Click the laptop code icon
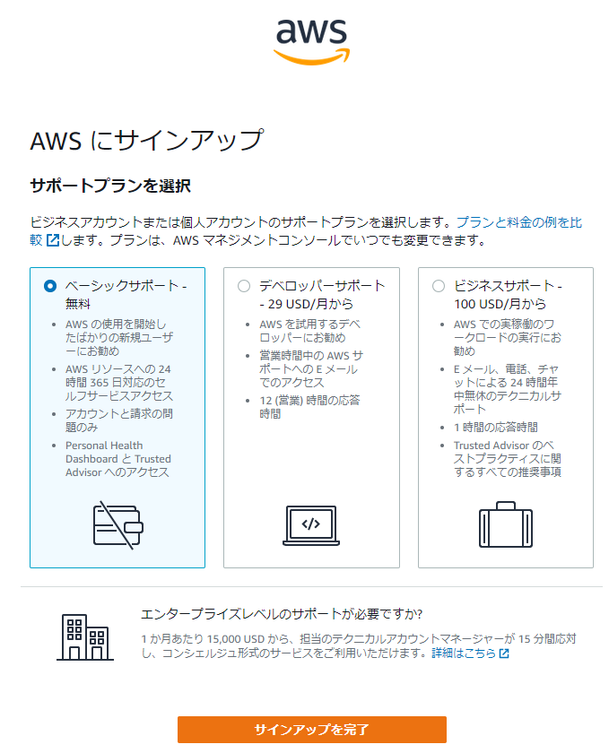Screen dimensions: 609x753 311,525
